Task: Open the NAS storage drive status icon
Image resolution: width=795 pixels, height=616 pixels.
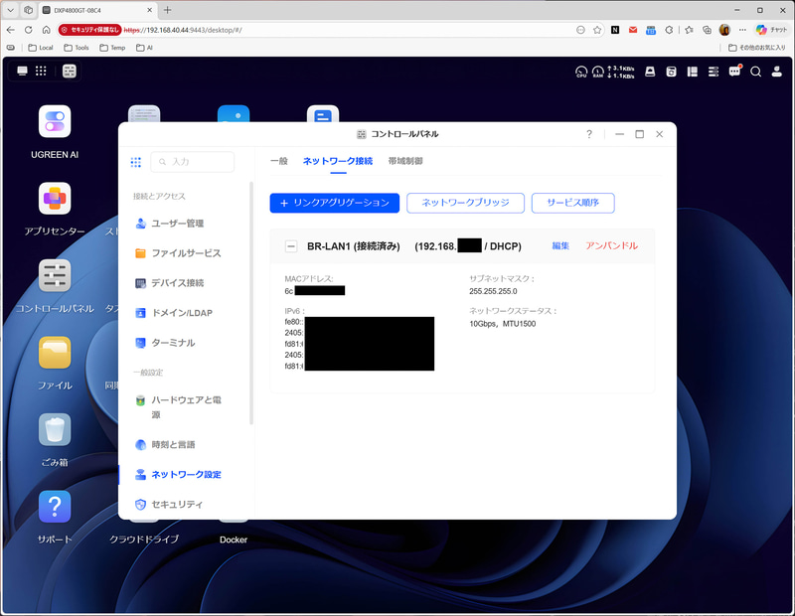Action: click(x=650, y=72)
